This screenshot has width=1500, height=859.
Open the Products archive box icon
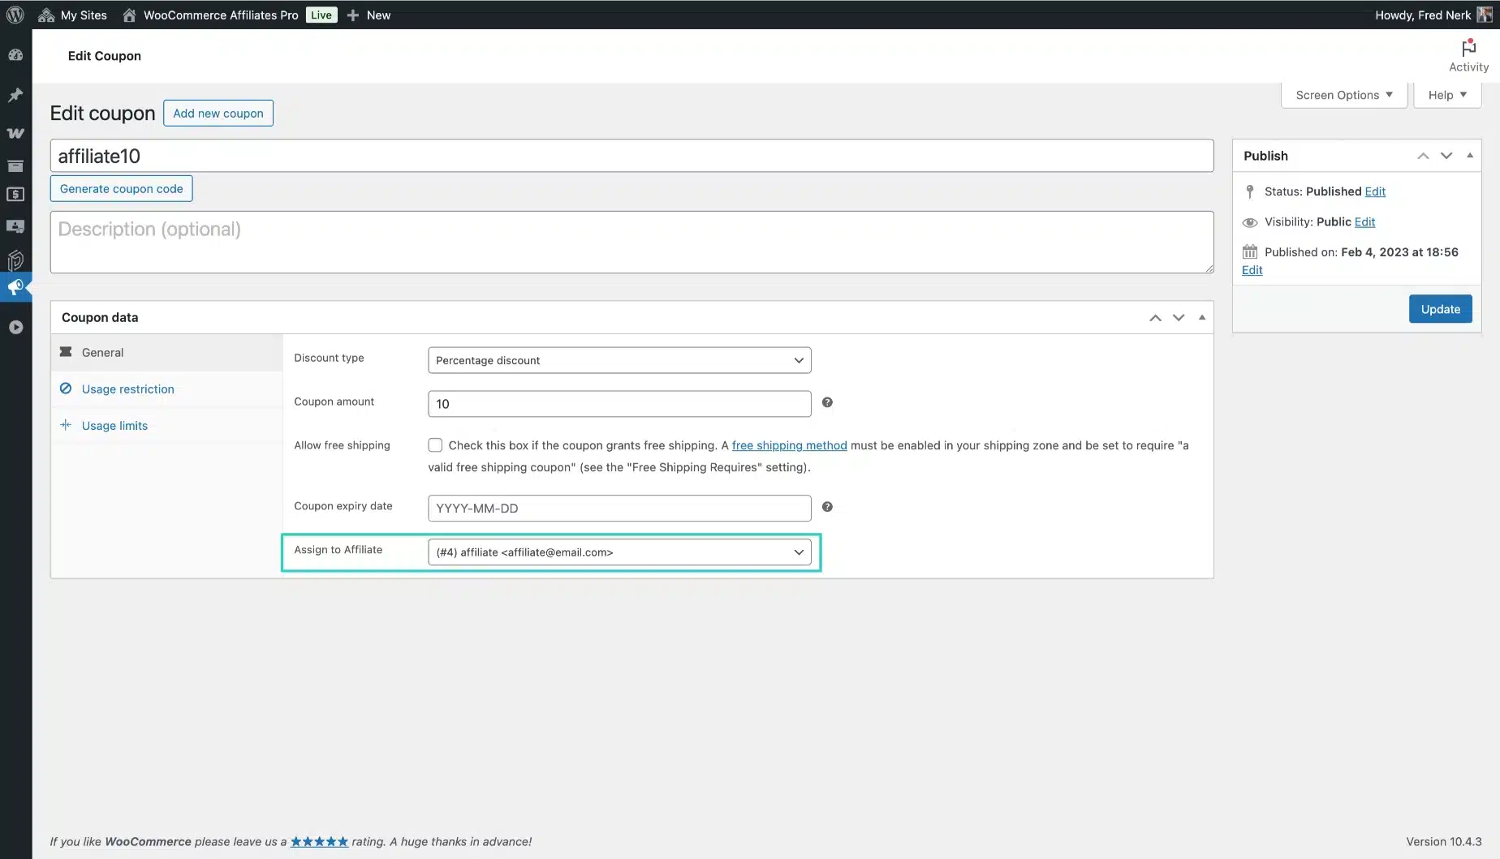pos(15,166)
